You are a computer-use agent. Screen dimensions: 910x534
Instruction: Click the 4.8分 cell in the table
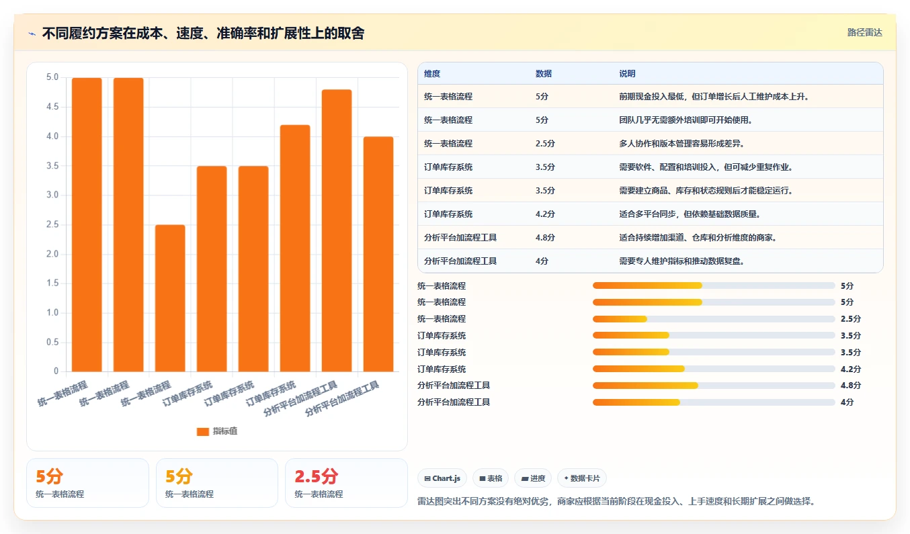pos(545,238)
